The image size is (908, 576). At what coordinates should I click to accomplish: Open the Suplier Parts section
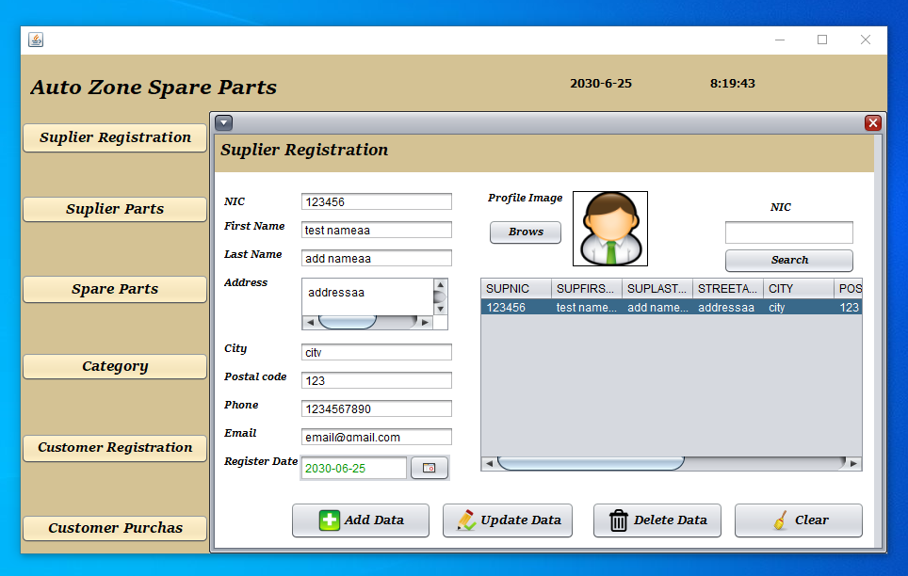tap(114, 209)
